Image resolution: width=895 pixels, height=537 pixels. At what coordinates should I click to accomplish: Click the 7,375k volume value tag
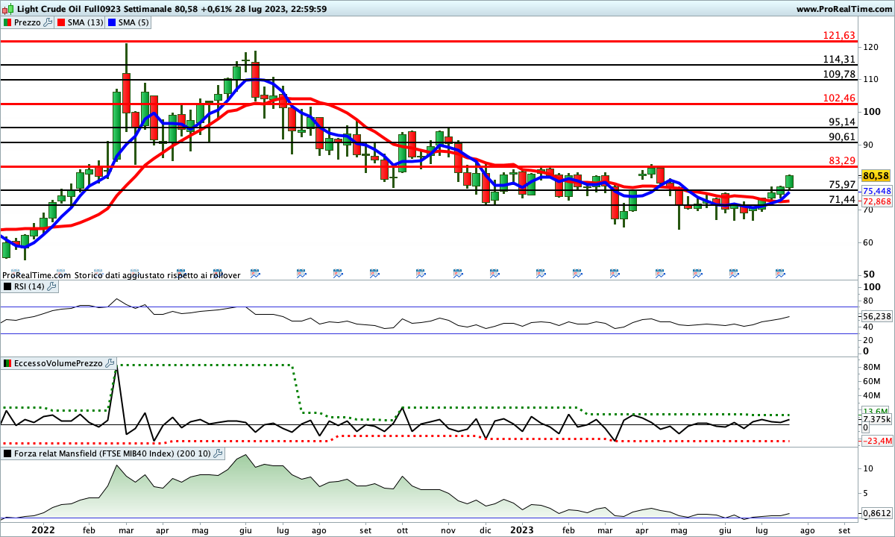[877, 420]
